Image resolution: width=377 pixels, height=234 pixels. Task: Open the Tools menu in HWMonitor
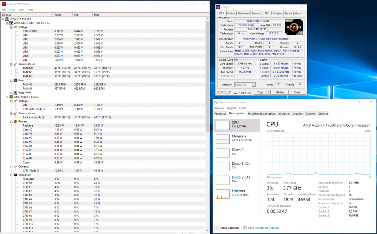[x=20, y=10]
